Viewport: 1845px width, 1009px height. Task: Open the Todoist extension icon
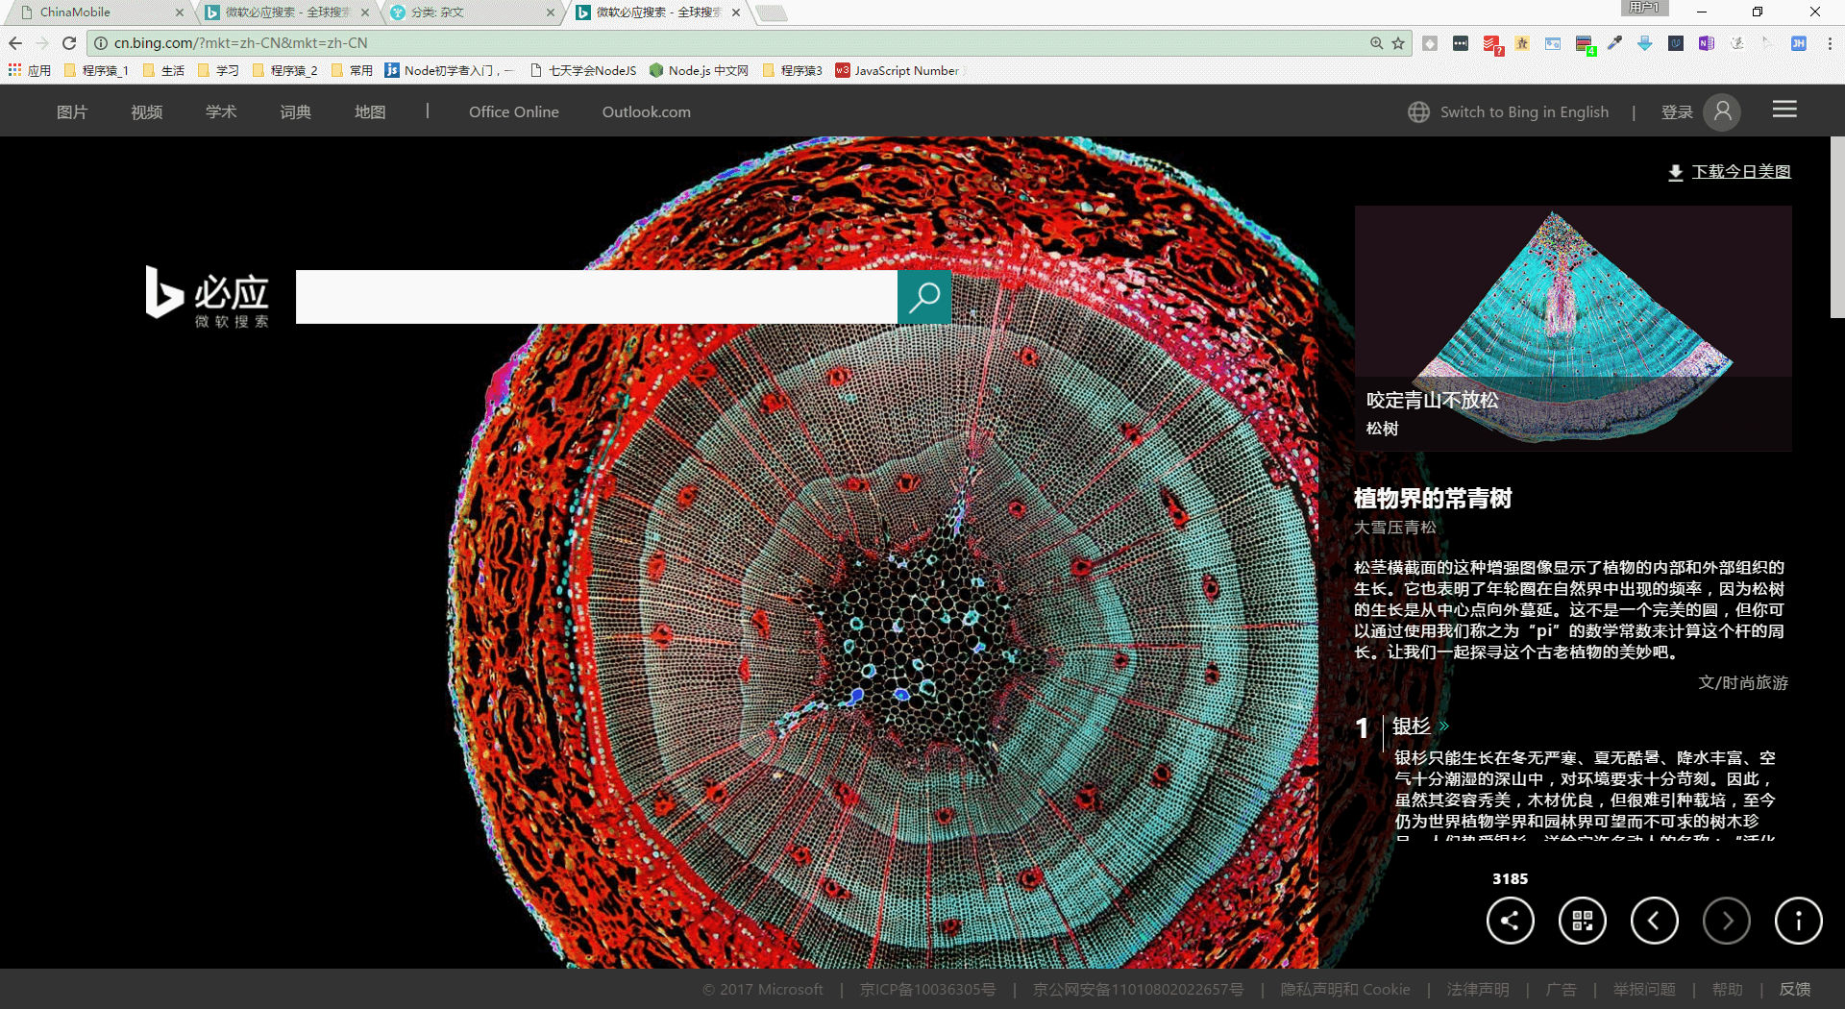(1491, 44)
